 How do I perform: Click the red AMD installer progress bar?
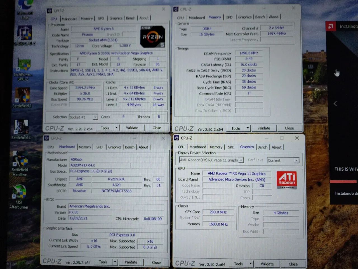tap(343, 182)
